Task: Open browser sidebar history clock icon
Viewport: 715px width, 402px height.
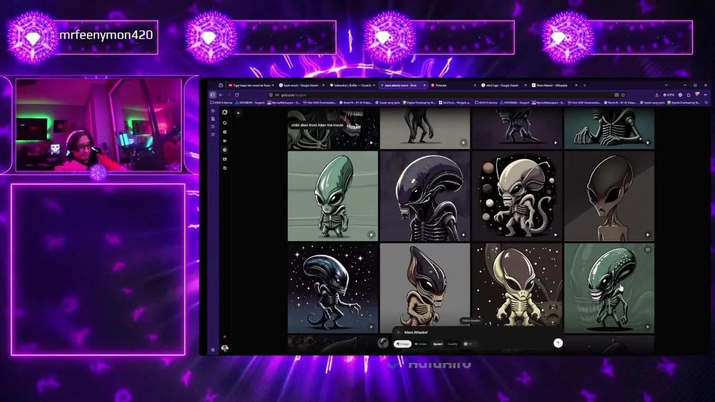Action: click(x=213, y=126)
